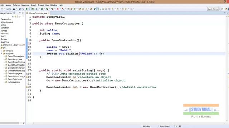Toggle Link with Editor in Package Explorer
Screen dimensions: 229x128
(16, 17)
